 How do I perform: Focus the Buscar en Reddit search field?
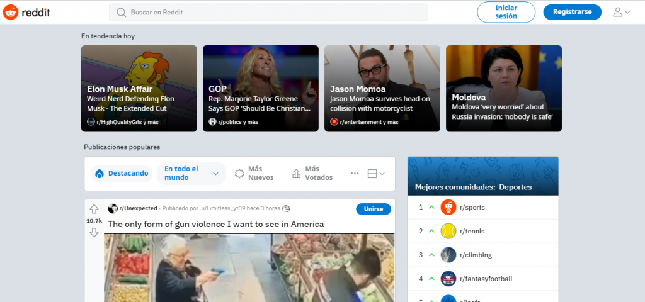click(268, 13)
